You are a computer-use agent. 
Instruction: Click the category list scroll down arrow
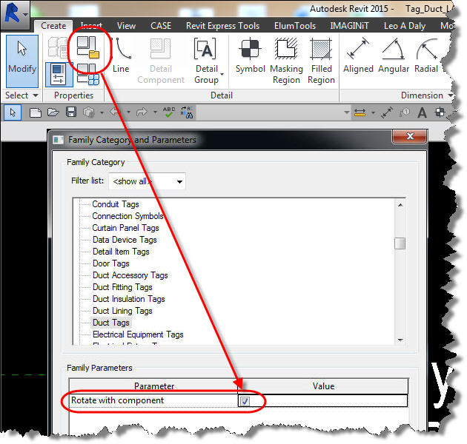click(400, 340)
